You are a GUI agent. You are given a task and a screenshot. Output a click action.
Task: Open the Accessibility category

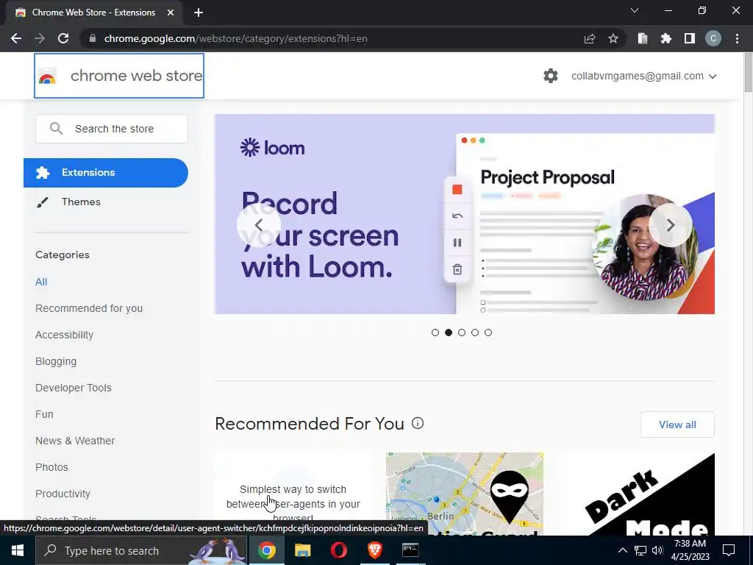coord(65,335)
